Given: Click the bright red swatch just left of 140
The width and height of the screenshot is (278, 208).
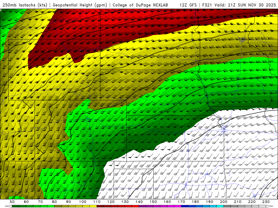Looking at the screenshot, I should pyautogui.click(x=136, y=206).
